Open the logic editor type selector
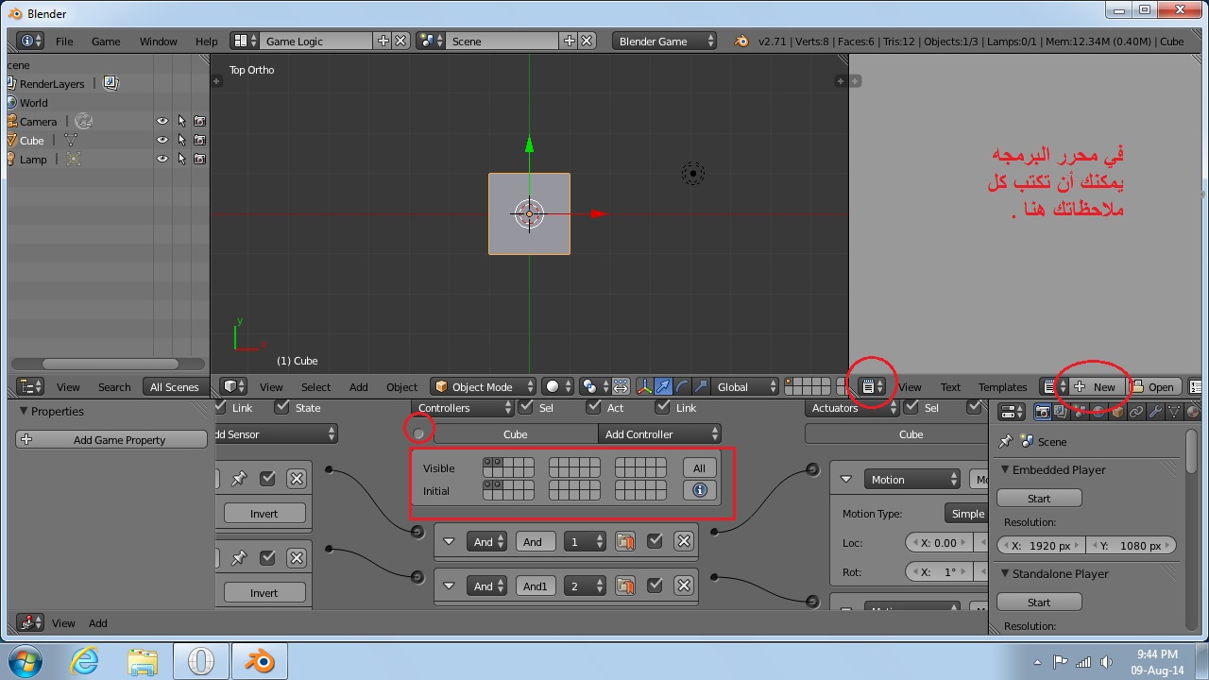Viewport: 1209px width, 680px height. pos(31,622)
